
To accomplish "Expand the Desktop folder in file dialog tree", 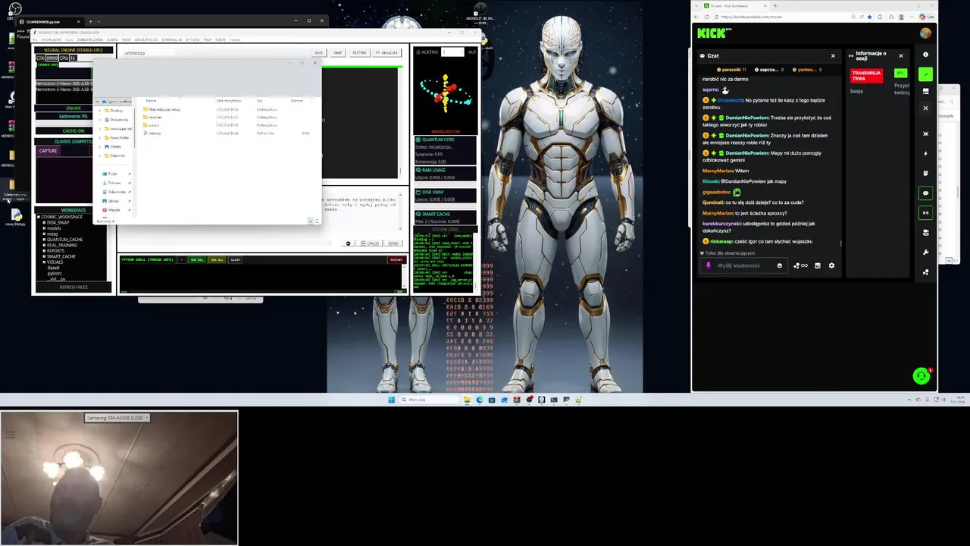I will [99, 111].
